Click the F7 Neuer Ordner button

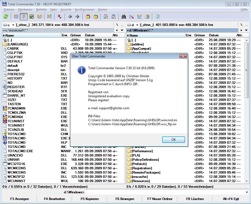click(160, 199)
